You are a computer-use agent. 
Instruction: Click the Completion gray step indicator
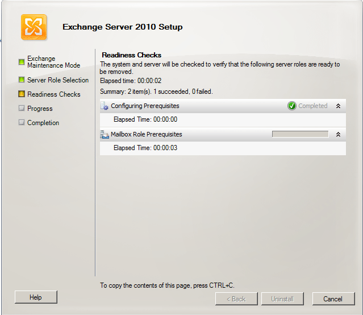(22, 122)
